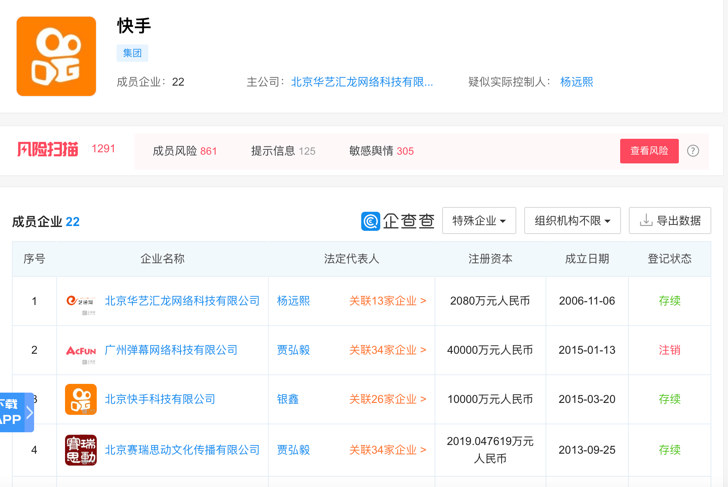Click the AcFun logo in row 2
The width and height of the screenshot is (728, 487).
81,351
